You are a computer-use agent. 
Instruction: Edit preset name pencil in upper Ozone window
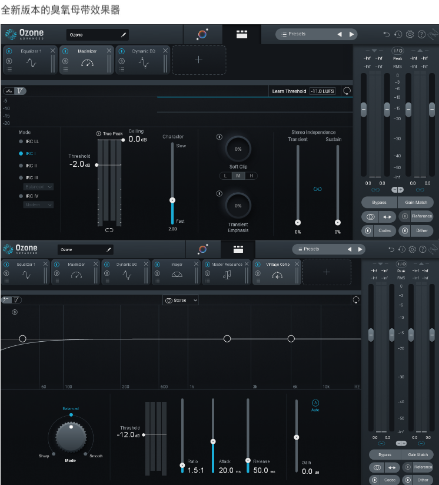tap(124, 35)
